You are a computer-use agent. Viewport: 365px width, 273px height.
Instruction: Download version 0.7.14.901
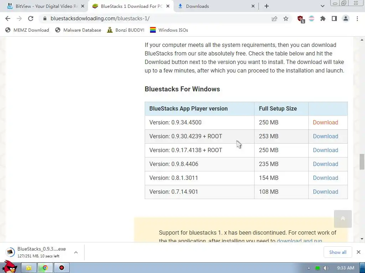pyautogui.click(x=325, y=192)
